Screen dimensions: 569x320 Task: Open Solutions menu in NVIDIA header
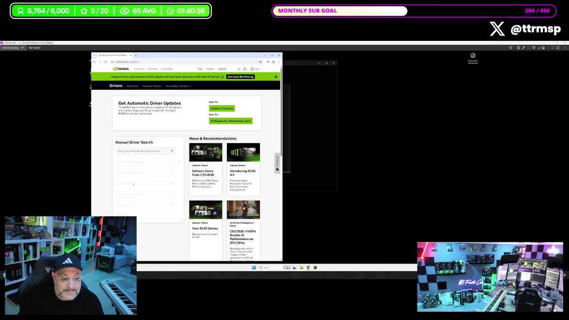tap(153, 69)
